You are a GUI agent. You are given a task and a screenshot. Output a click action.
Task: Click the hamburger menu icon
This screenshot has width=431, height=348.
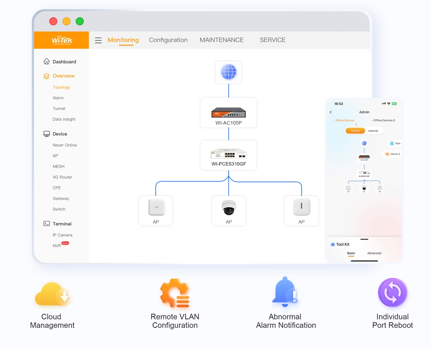tap(98, 40)
